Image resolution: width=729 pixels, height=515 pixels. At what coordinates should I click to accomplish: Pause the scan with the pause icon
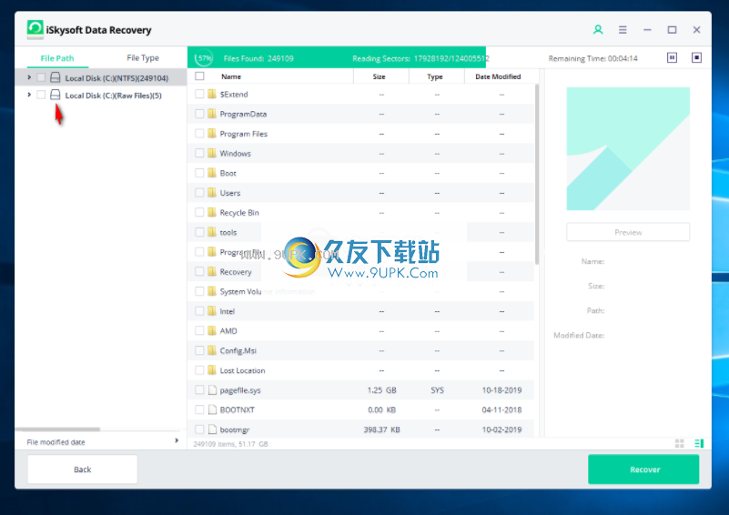click(672, 57)
